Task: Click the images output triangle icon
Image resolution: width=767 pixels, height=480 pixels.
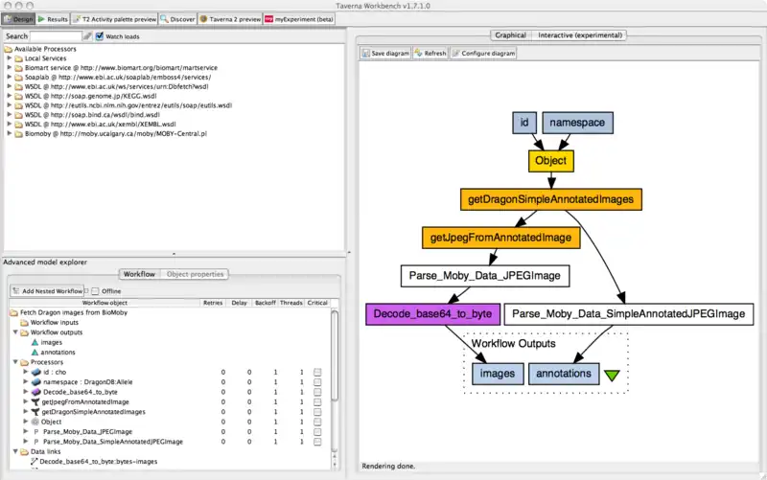Action: point(35,342)
